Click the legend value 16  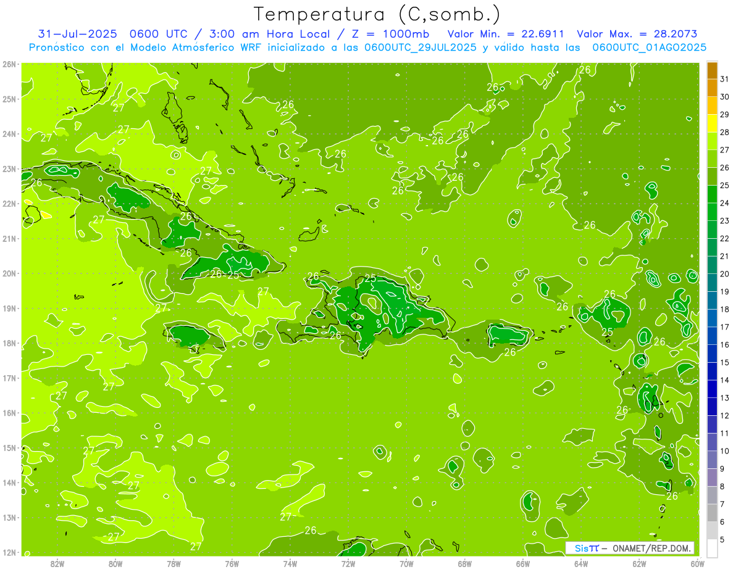click(725, 345)
